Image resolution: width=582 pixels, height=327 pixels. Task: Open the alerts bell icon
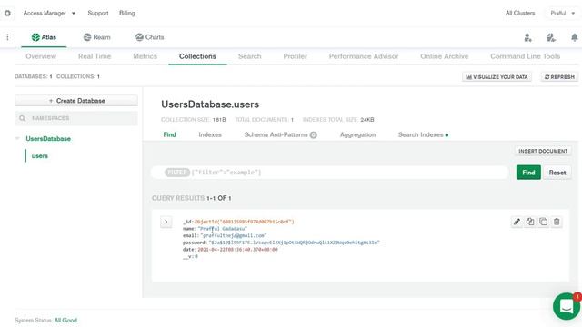click(574, 37)
